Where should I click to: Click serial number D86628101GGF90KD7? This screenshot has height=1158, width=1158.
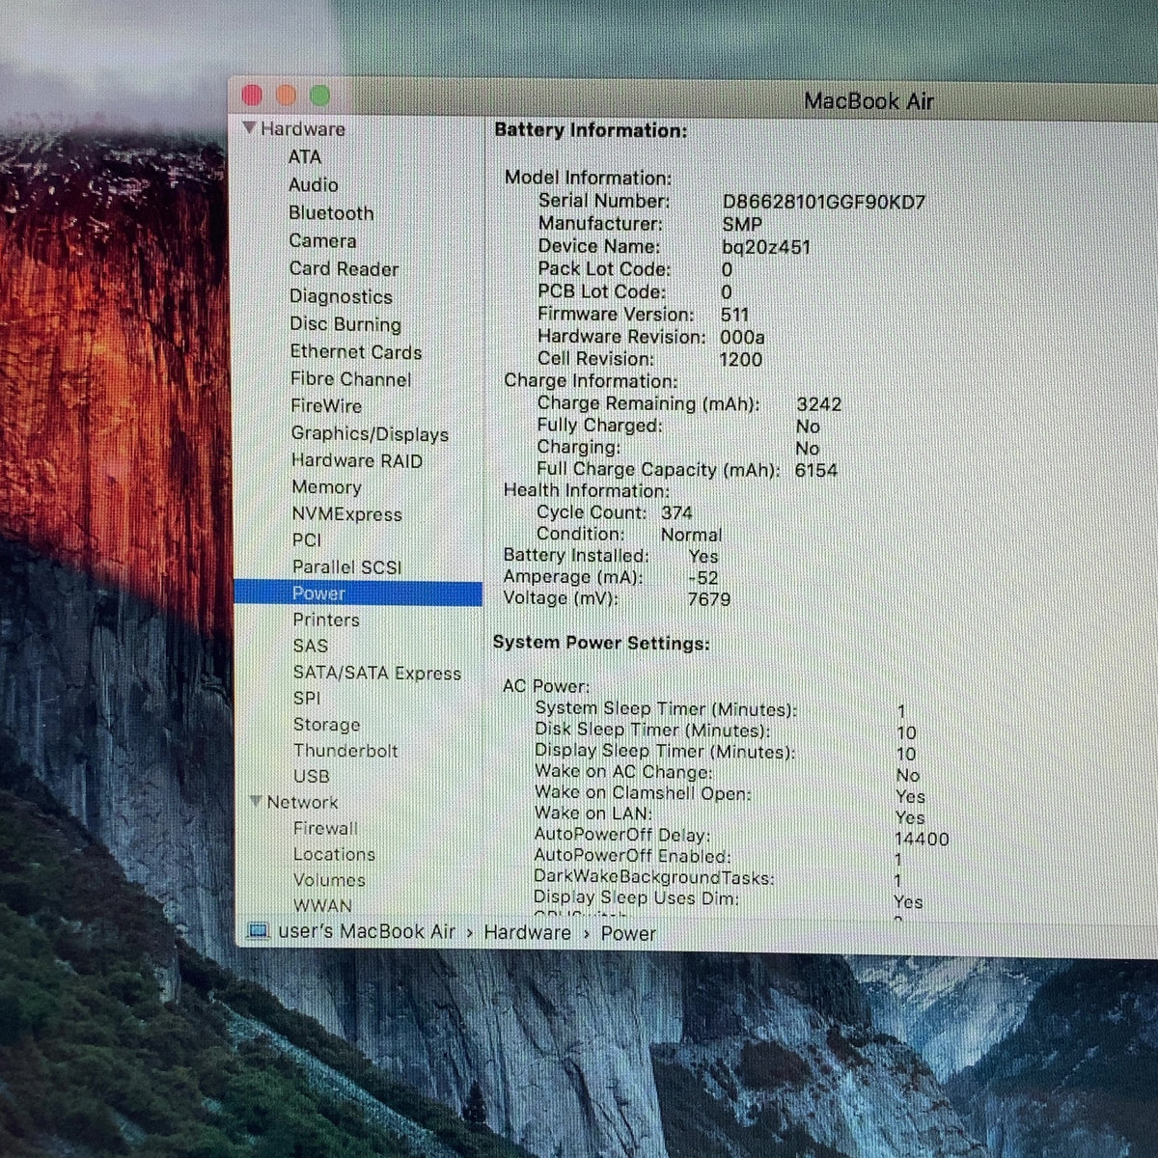tap(823, 202)
